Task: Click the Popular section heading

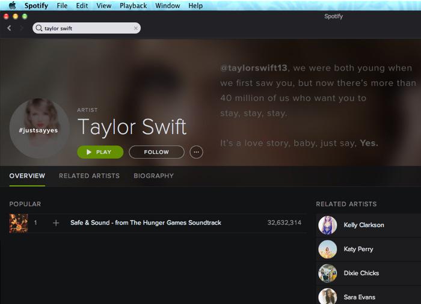Action: [25, 204]
